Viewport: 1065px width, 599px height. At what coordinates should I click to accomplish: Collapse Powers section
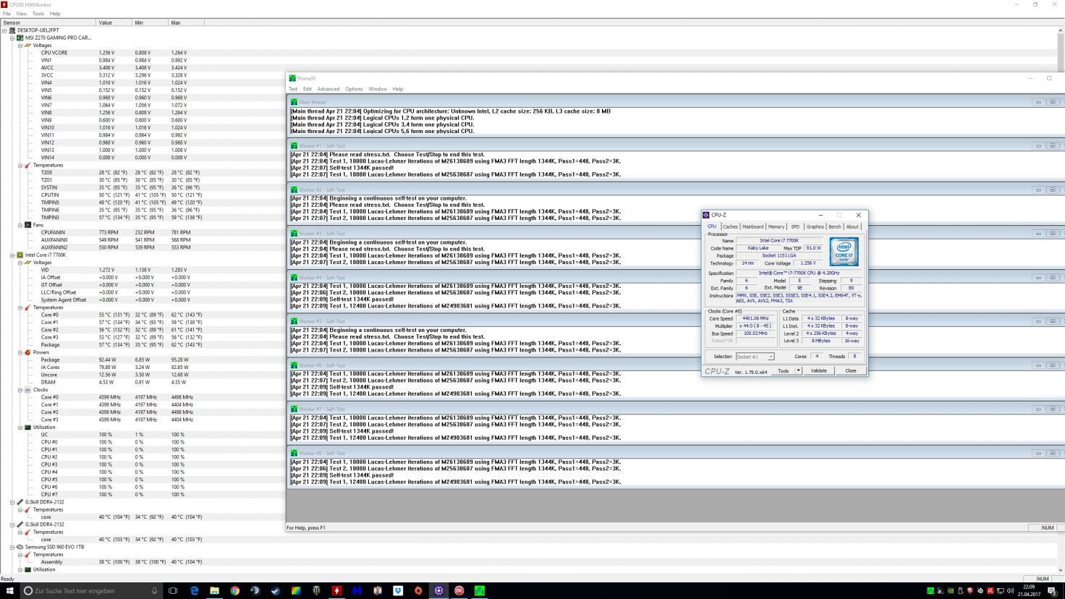point(20,352)
